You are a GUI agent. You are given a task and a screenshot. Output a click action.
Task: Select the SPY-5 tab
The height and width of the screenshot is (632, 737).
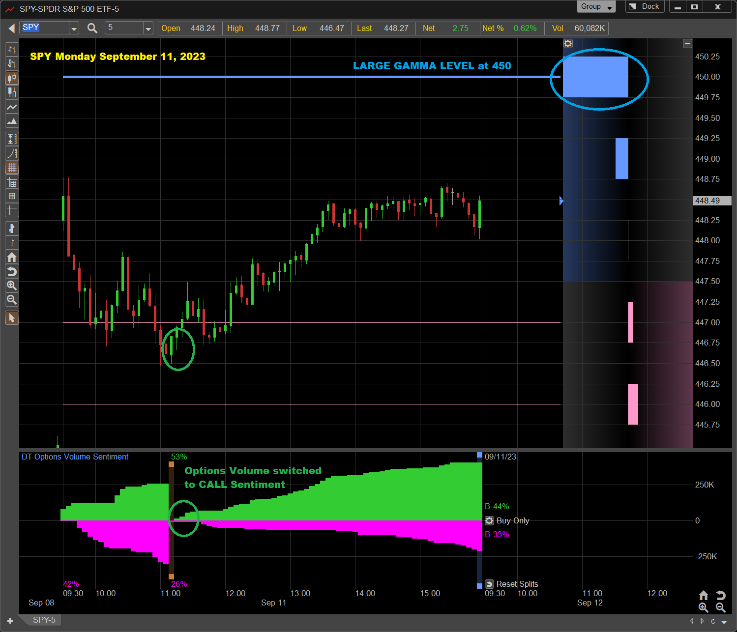pyautogui.click(x=44, y=620)
